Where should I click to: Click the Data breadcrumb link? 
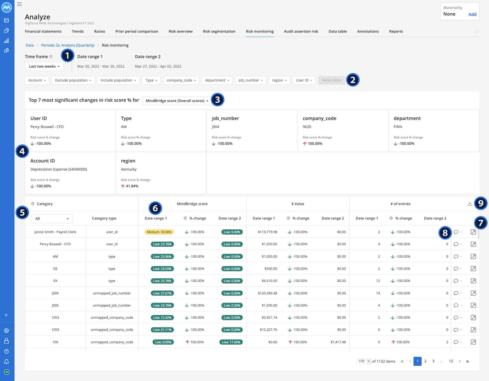tap(30, 45)
